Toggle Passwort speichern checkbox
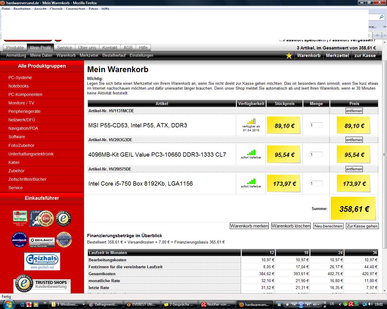The height and width of the screenshot is (309, 387). [x=281, y=40]
